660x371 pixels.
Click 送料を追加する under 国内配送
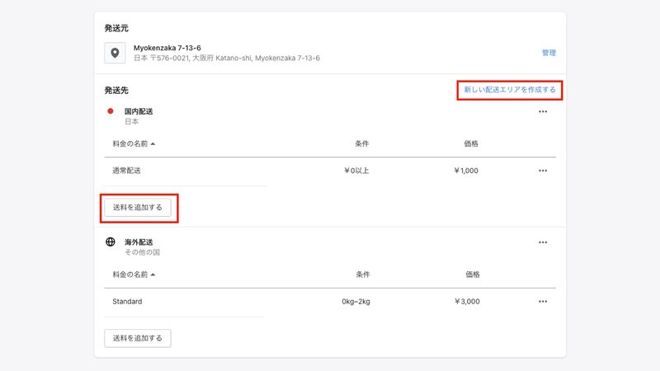(x=138, y=208)
